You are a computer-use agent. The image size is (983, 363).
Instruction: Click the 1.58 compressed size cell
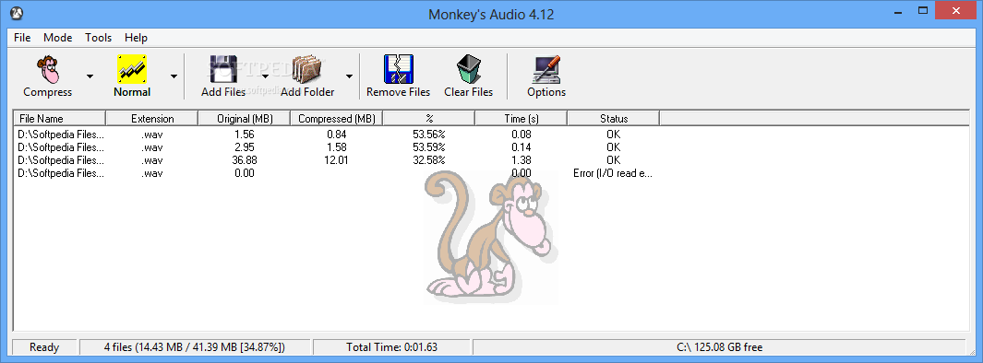pyautogui.click(x=337, y=147)
